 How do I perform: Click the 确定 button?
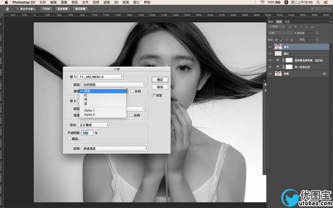coord(160,80)
